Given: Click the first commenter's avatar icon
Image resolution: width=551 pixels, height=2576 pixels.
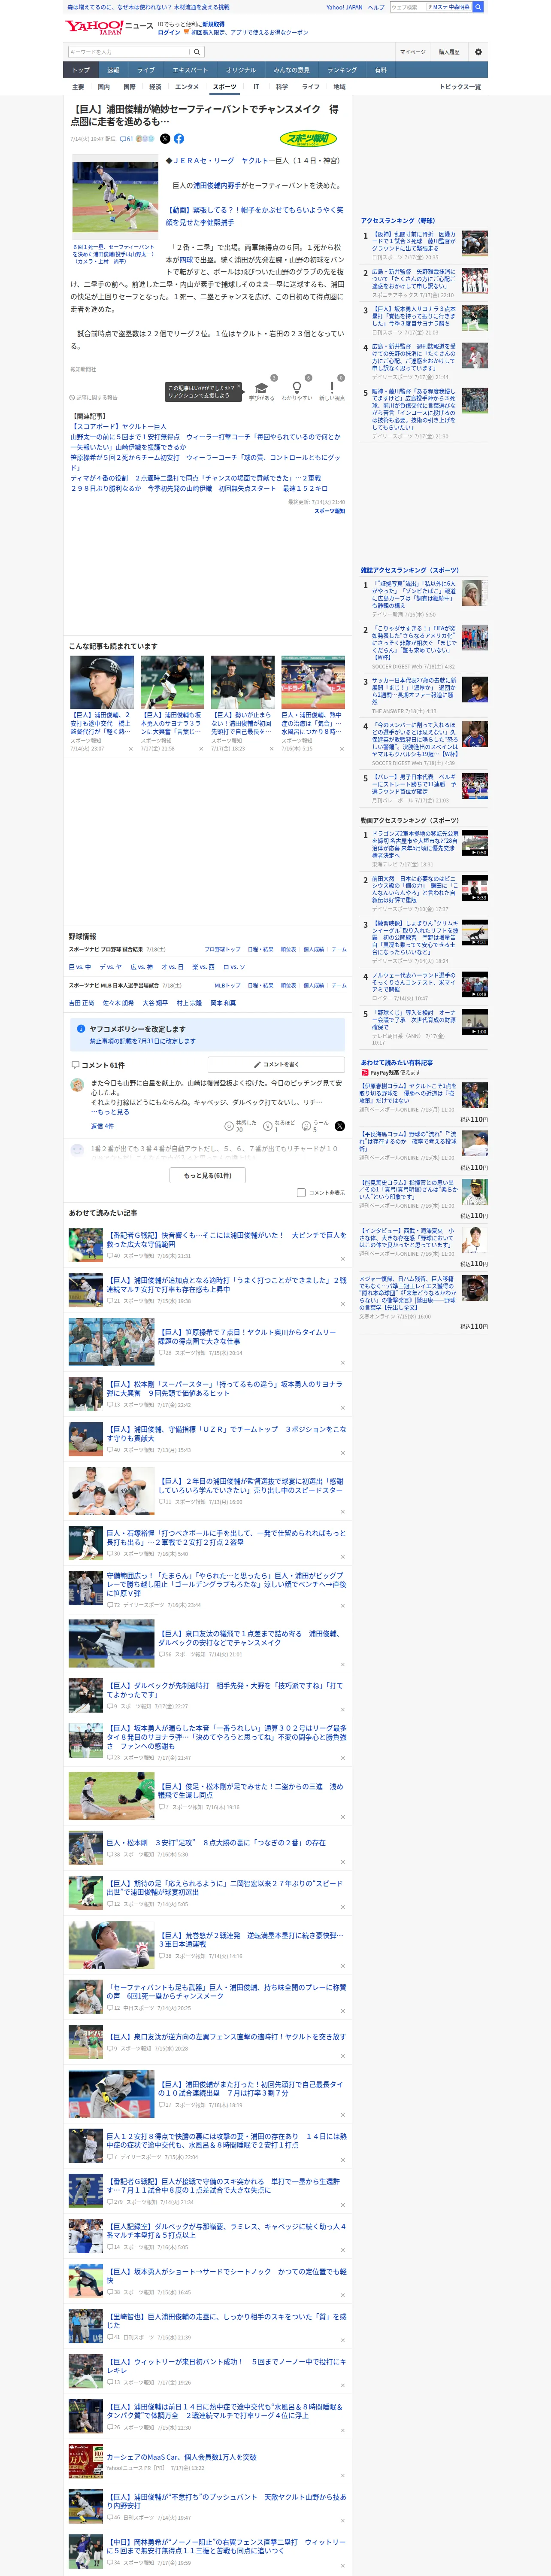Looking at the screenshot, I should point(77,1085).
